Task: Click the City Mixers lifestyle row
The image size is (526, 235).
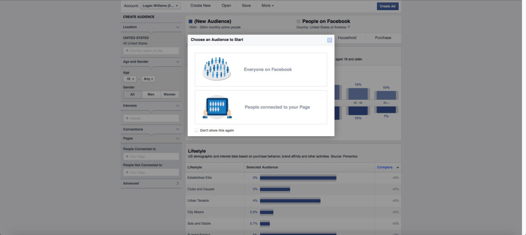Action: pos(293,212)
